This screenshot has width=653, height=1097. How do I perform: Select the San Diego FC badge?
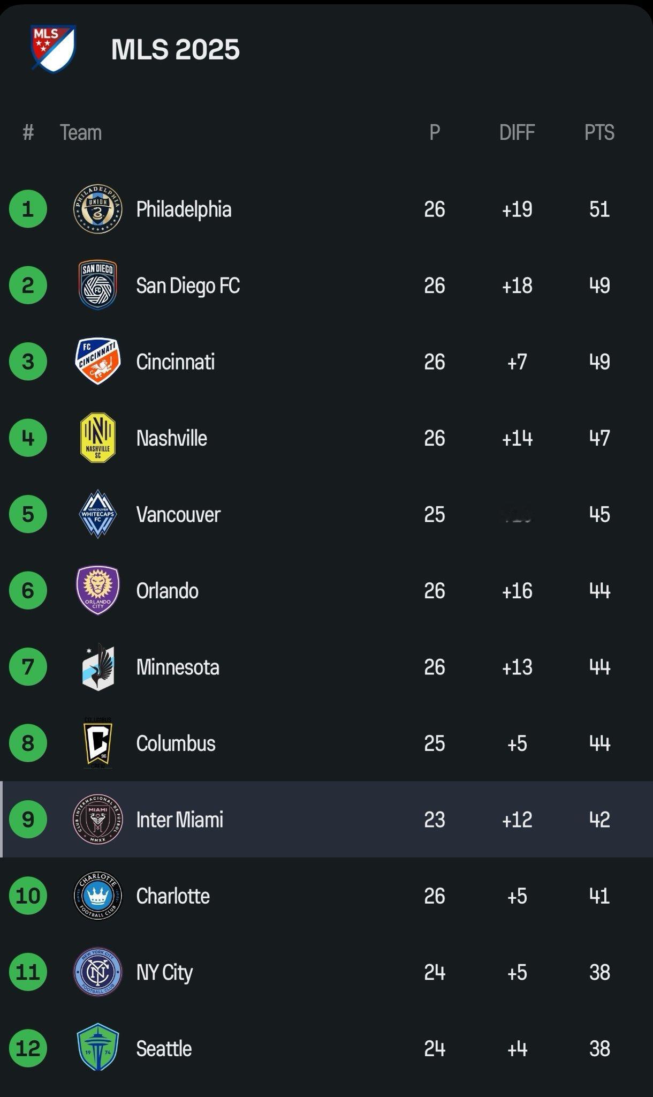click(x=97, y=285)
